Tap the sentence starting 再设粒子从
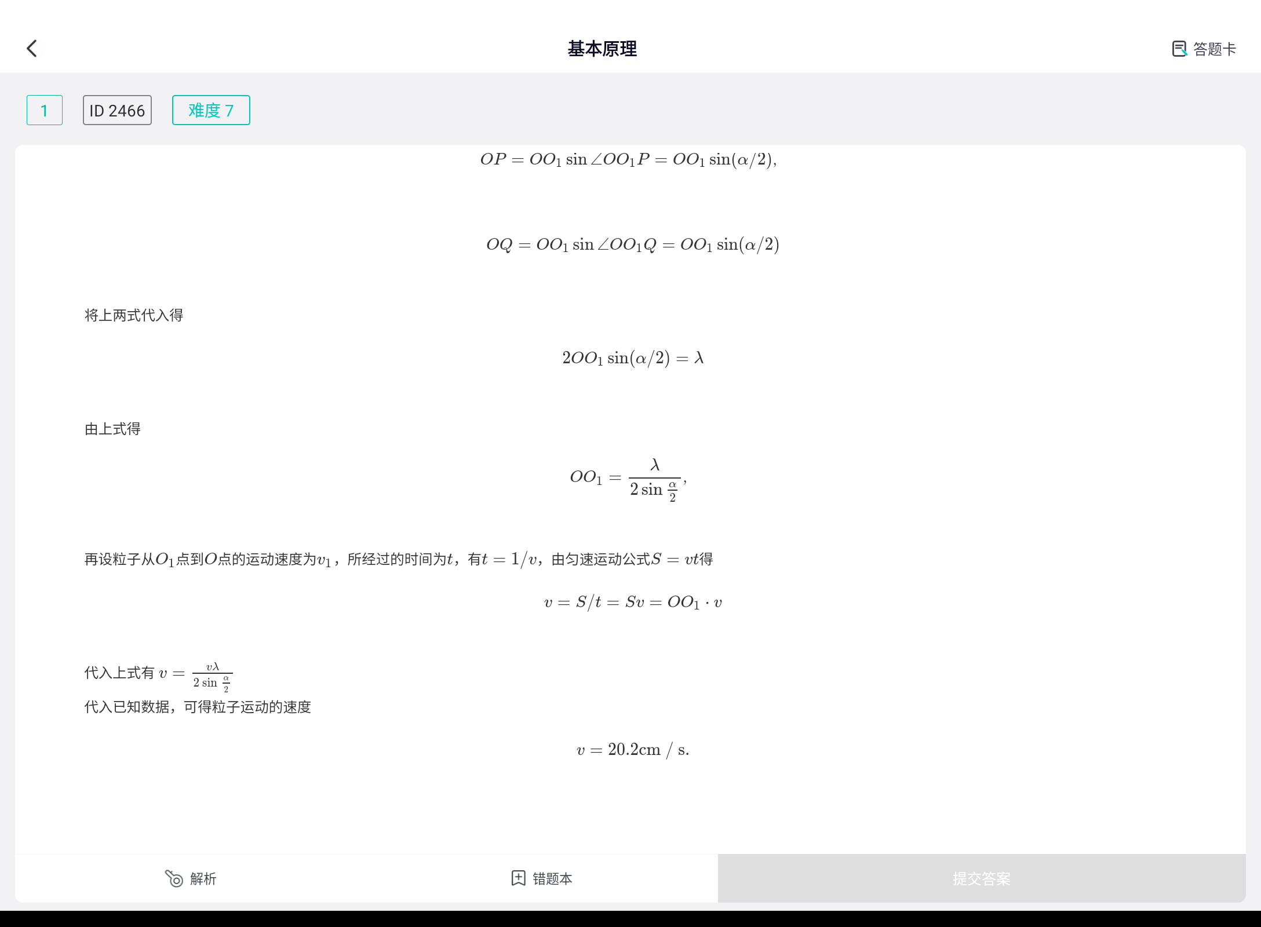This screenshot has height=927, width=1261. click(x=399, y=560)
